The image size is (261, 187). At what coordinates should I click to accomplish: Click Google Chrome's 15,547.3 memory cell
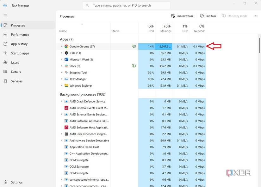coord(164,47)
